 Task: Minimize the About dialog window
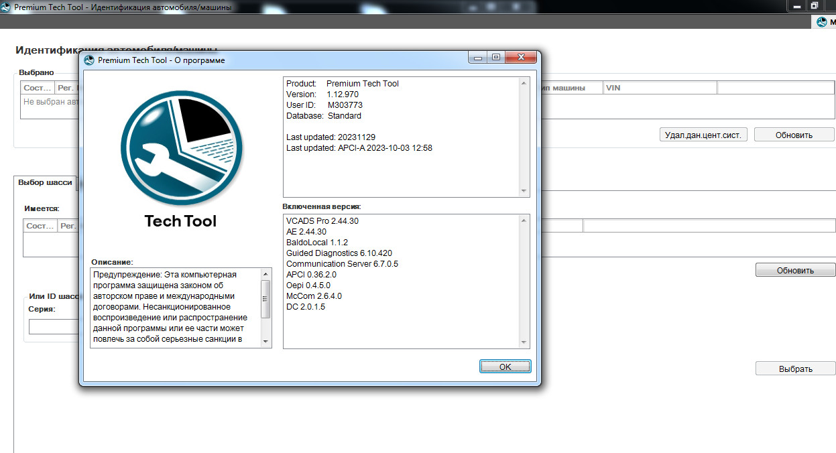[478, 58]
